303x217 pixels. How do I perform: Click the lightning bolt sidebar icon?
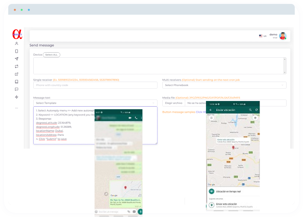pos(16,97)
